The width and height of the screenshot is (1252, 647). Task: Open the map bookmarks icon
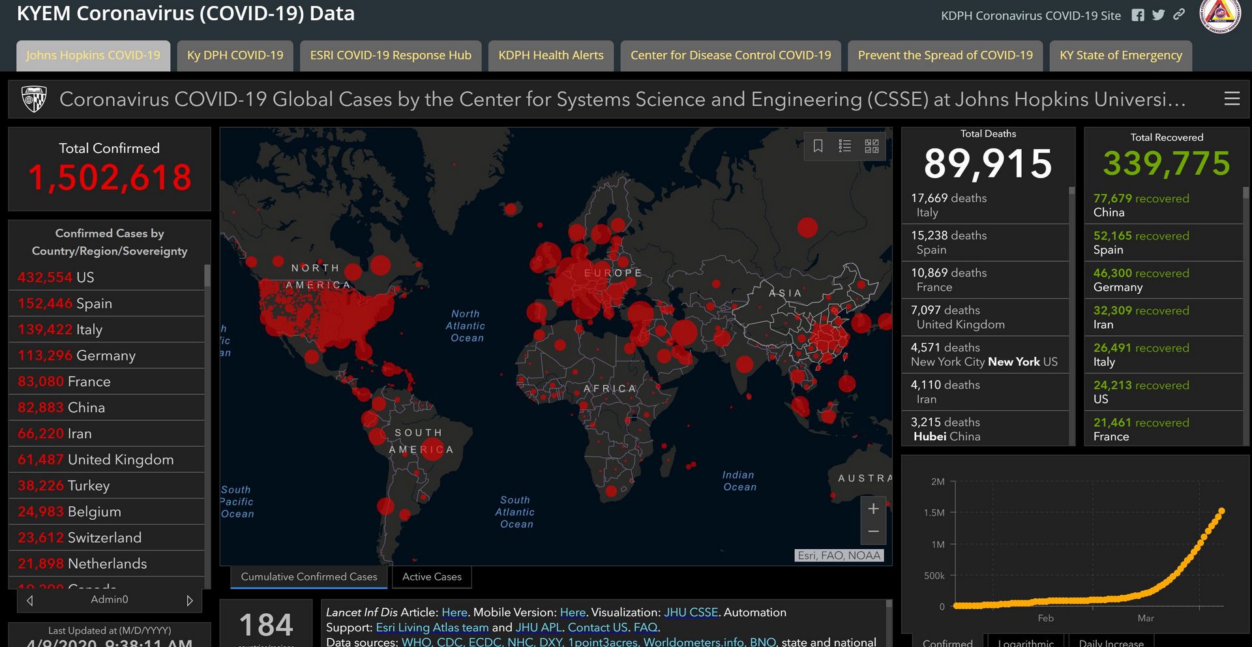click(x=818, y=146)
